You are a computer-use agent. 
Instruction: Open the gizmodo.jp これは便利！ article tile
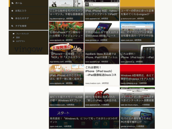point(137,54)
